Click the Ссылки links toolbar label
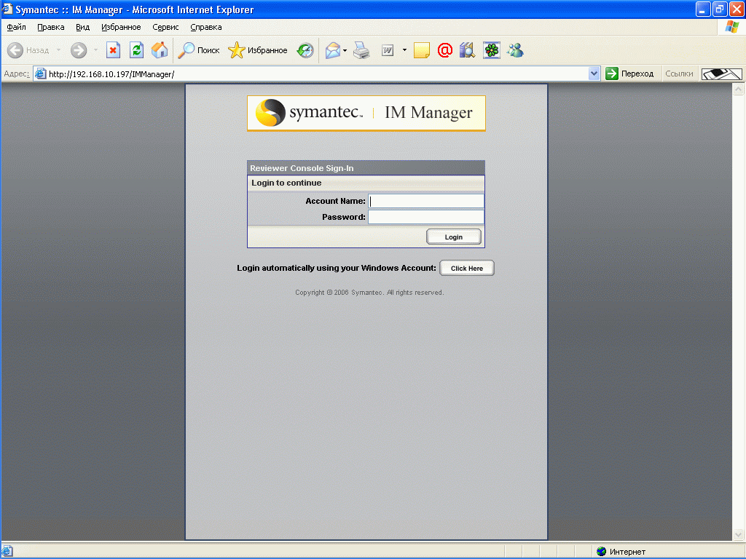The height and width of the screenshot is (559, 746). tap(679, 74)
